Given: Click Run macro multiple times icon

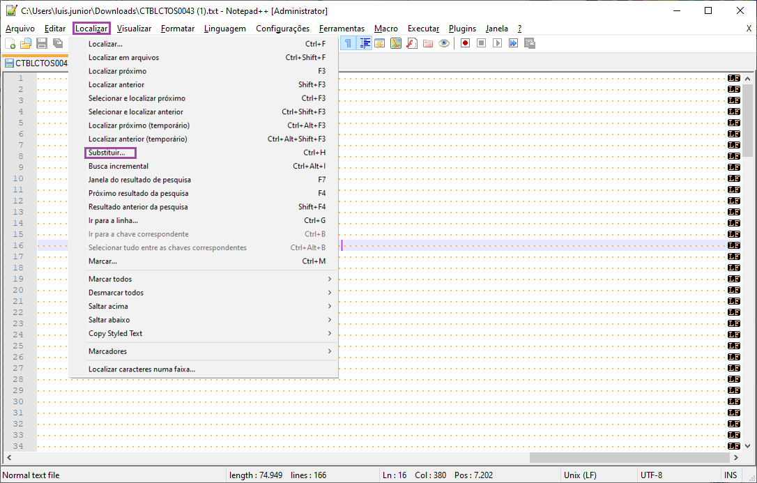Looking at the screenshot, I should point(513,43).
